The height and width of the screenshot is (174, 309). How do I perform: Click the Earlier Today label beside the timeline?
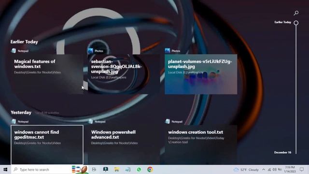pyautogui.click(x=282, y=22)
